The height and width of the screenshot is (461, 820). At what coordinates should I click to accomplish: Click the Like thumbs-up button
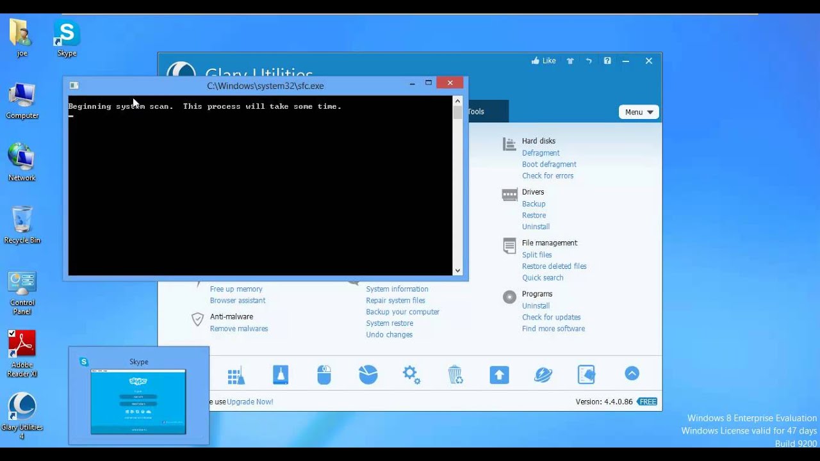(x=542, y=60)
